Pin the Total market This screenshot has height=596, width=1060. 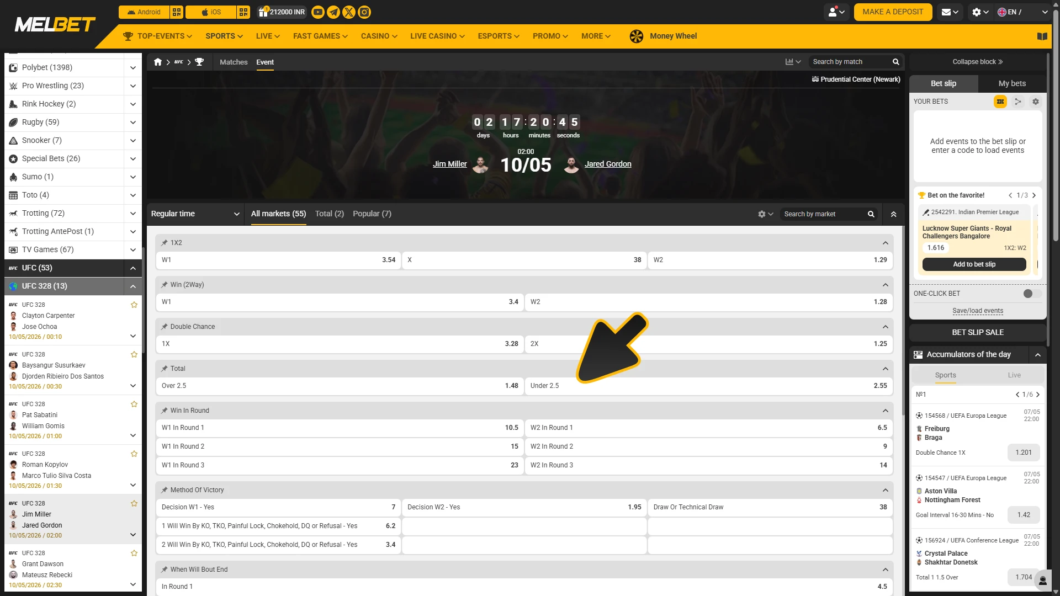coord(165,369)
